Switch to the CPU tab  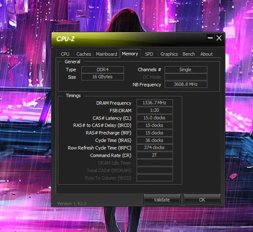[x=65, y=54]
